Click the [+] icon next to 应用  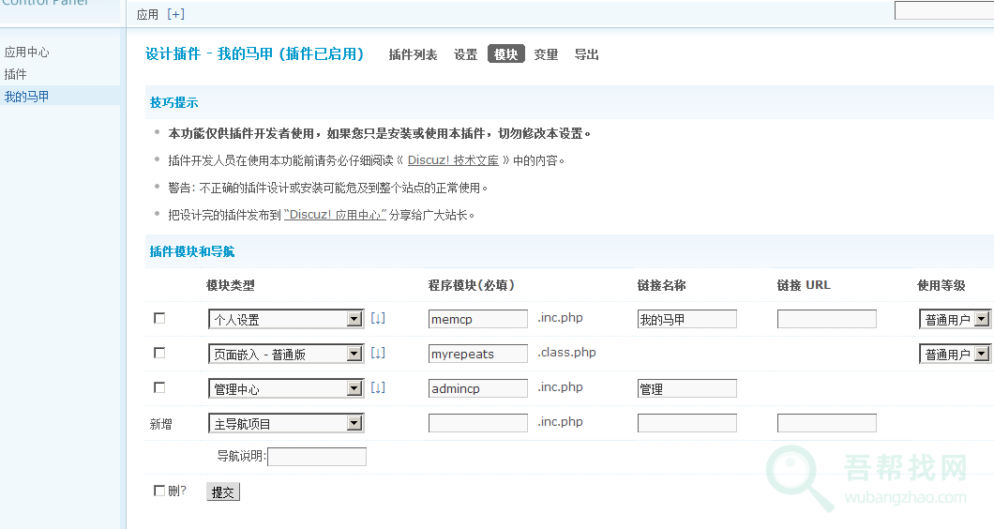pyautogui.click(x=175, y=14)
